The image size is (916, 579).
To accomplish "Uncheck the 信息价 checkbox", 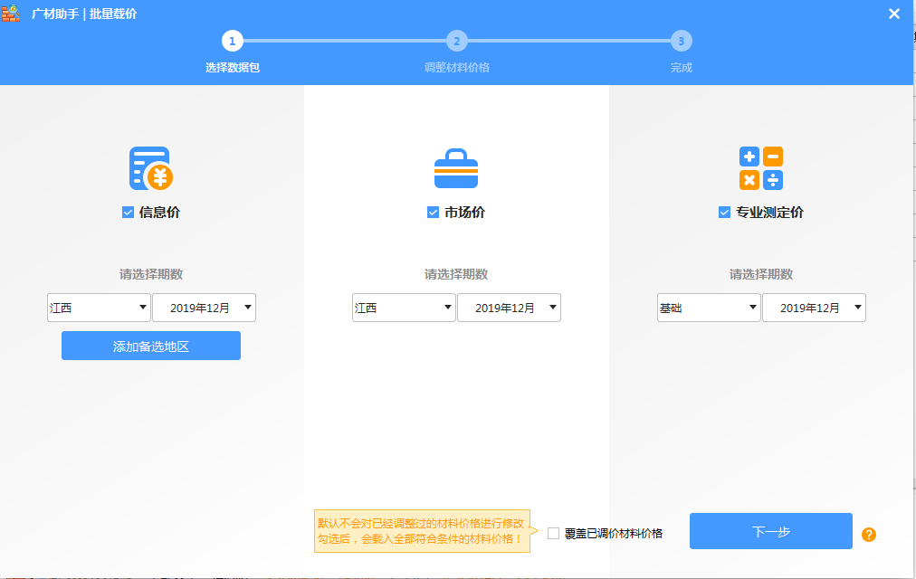I will (x=128, y=213).
